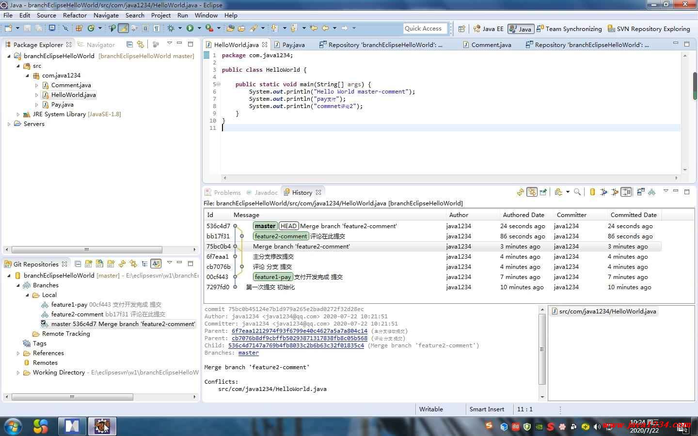Click the New Java Package icon
This screenshot has height=436, width=698.
click(x=79, y=28)
